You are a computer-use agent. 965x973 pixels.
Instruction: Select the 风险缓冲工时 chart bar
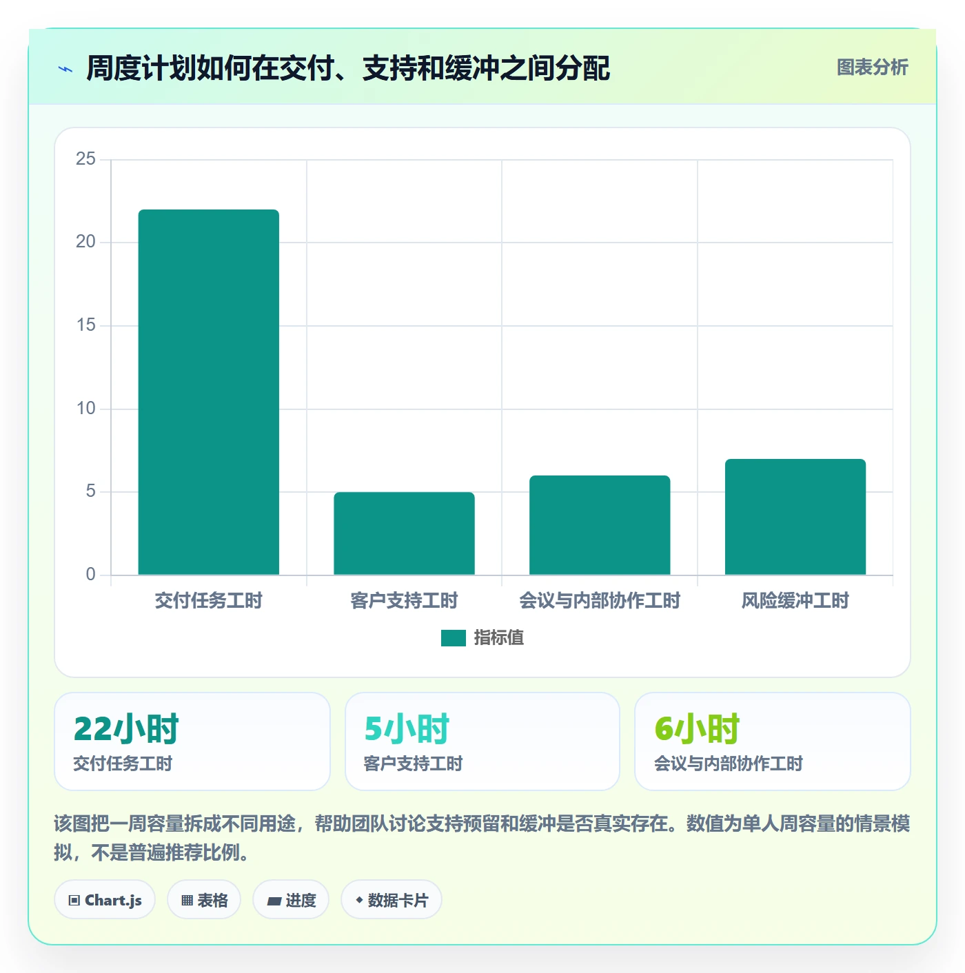point(795,517)
